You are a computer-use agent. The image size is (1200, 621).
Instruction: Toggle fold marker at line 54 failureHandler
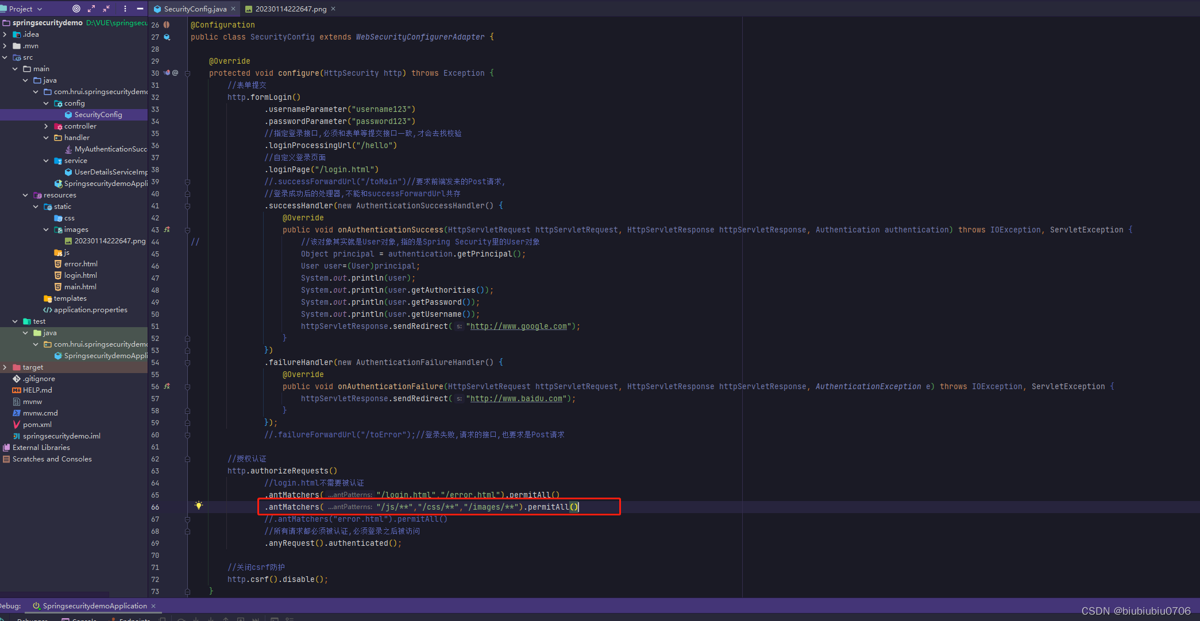point(188,363)
